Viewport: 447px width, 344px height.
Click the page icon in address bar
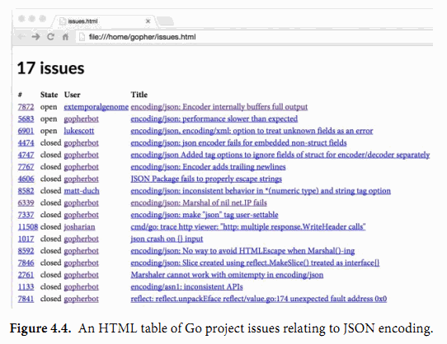(x=82, y=37)
